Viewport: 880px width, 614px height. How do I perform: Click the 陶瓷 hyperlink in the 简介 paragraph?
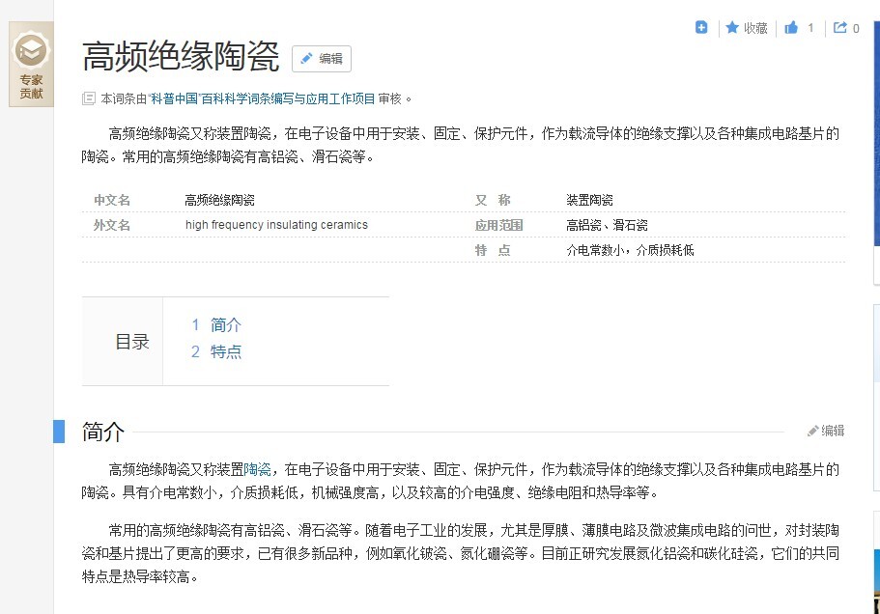coord(257,470)
